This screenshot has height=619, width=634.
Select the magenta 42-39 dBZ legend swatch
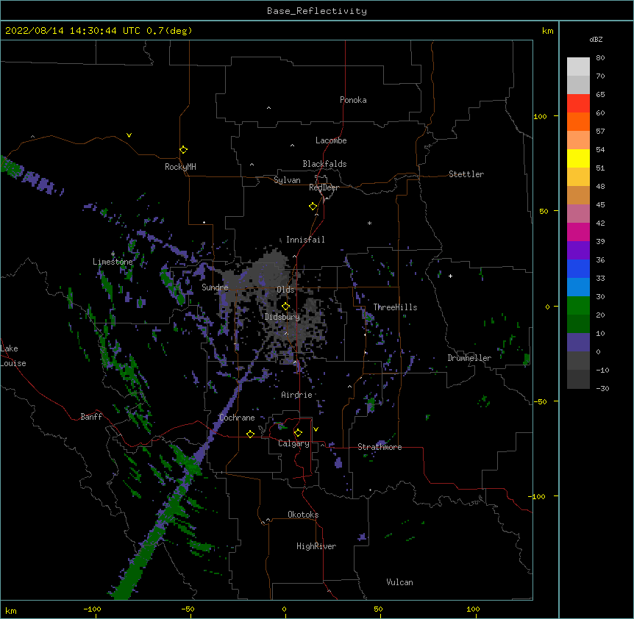pos(578,232)
